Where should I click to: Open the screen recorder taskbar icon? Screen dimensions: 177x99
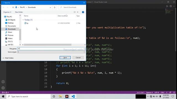coord(67,97)
